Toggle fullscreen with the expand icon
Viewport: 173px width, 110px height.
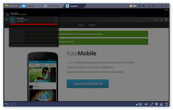point(152,104)
